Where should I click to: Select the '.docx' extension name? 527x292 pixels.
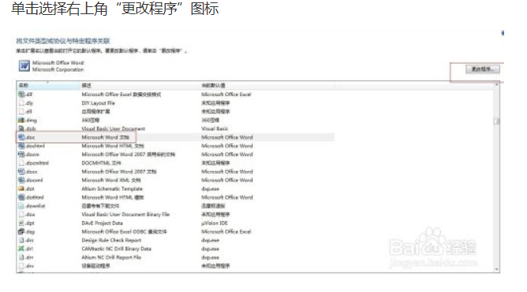tap(32, 172)
